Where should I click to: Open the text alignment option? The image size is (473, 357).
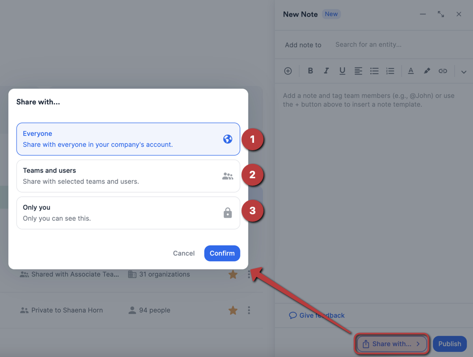(358, 70)
